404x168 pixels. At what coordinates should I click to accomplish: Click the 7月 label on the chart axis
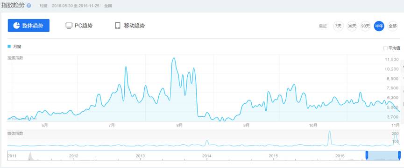(x=112, y=126)
